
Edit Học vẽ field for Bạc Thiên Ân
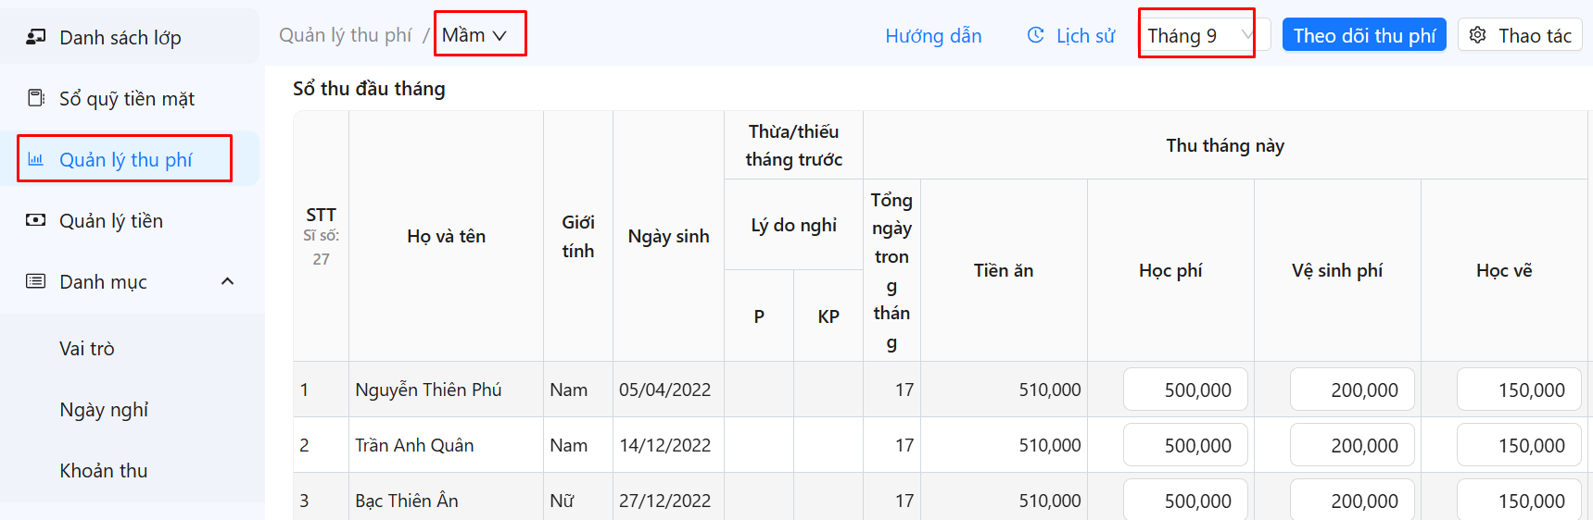tap(1519, 501)
